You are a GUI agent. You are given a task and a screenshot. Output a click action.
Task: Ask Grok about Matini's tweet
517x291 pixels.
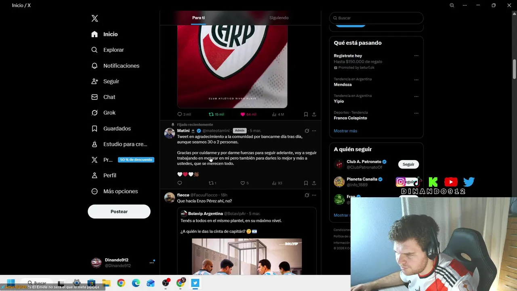click(x=307, y=131)
